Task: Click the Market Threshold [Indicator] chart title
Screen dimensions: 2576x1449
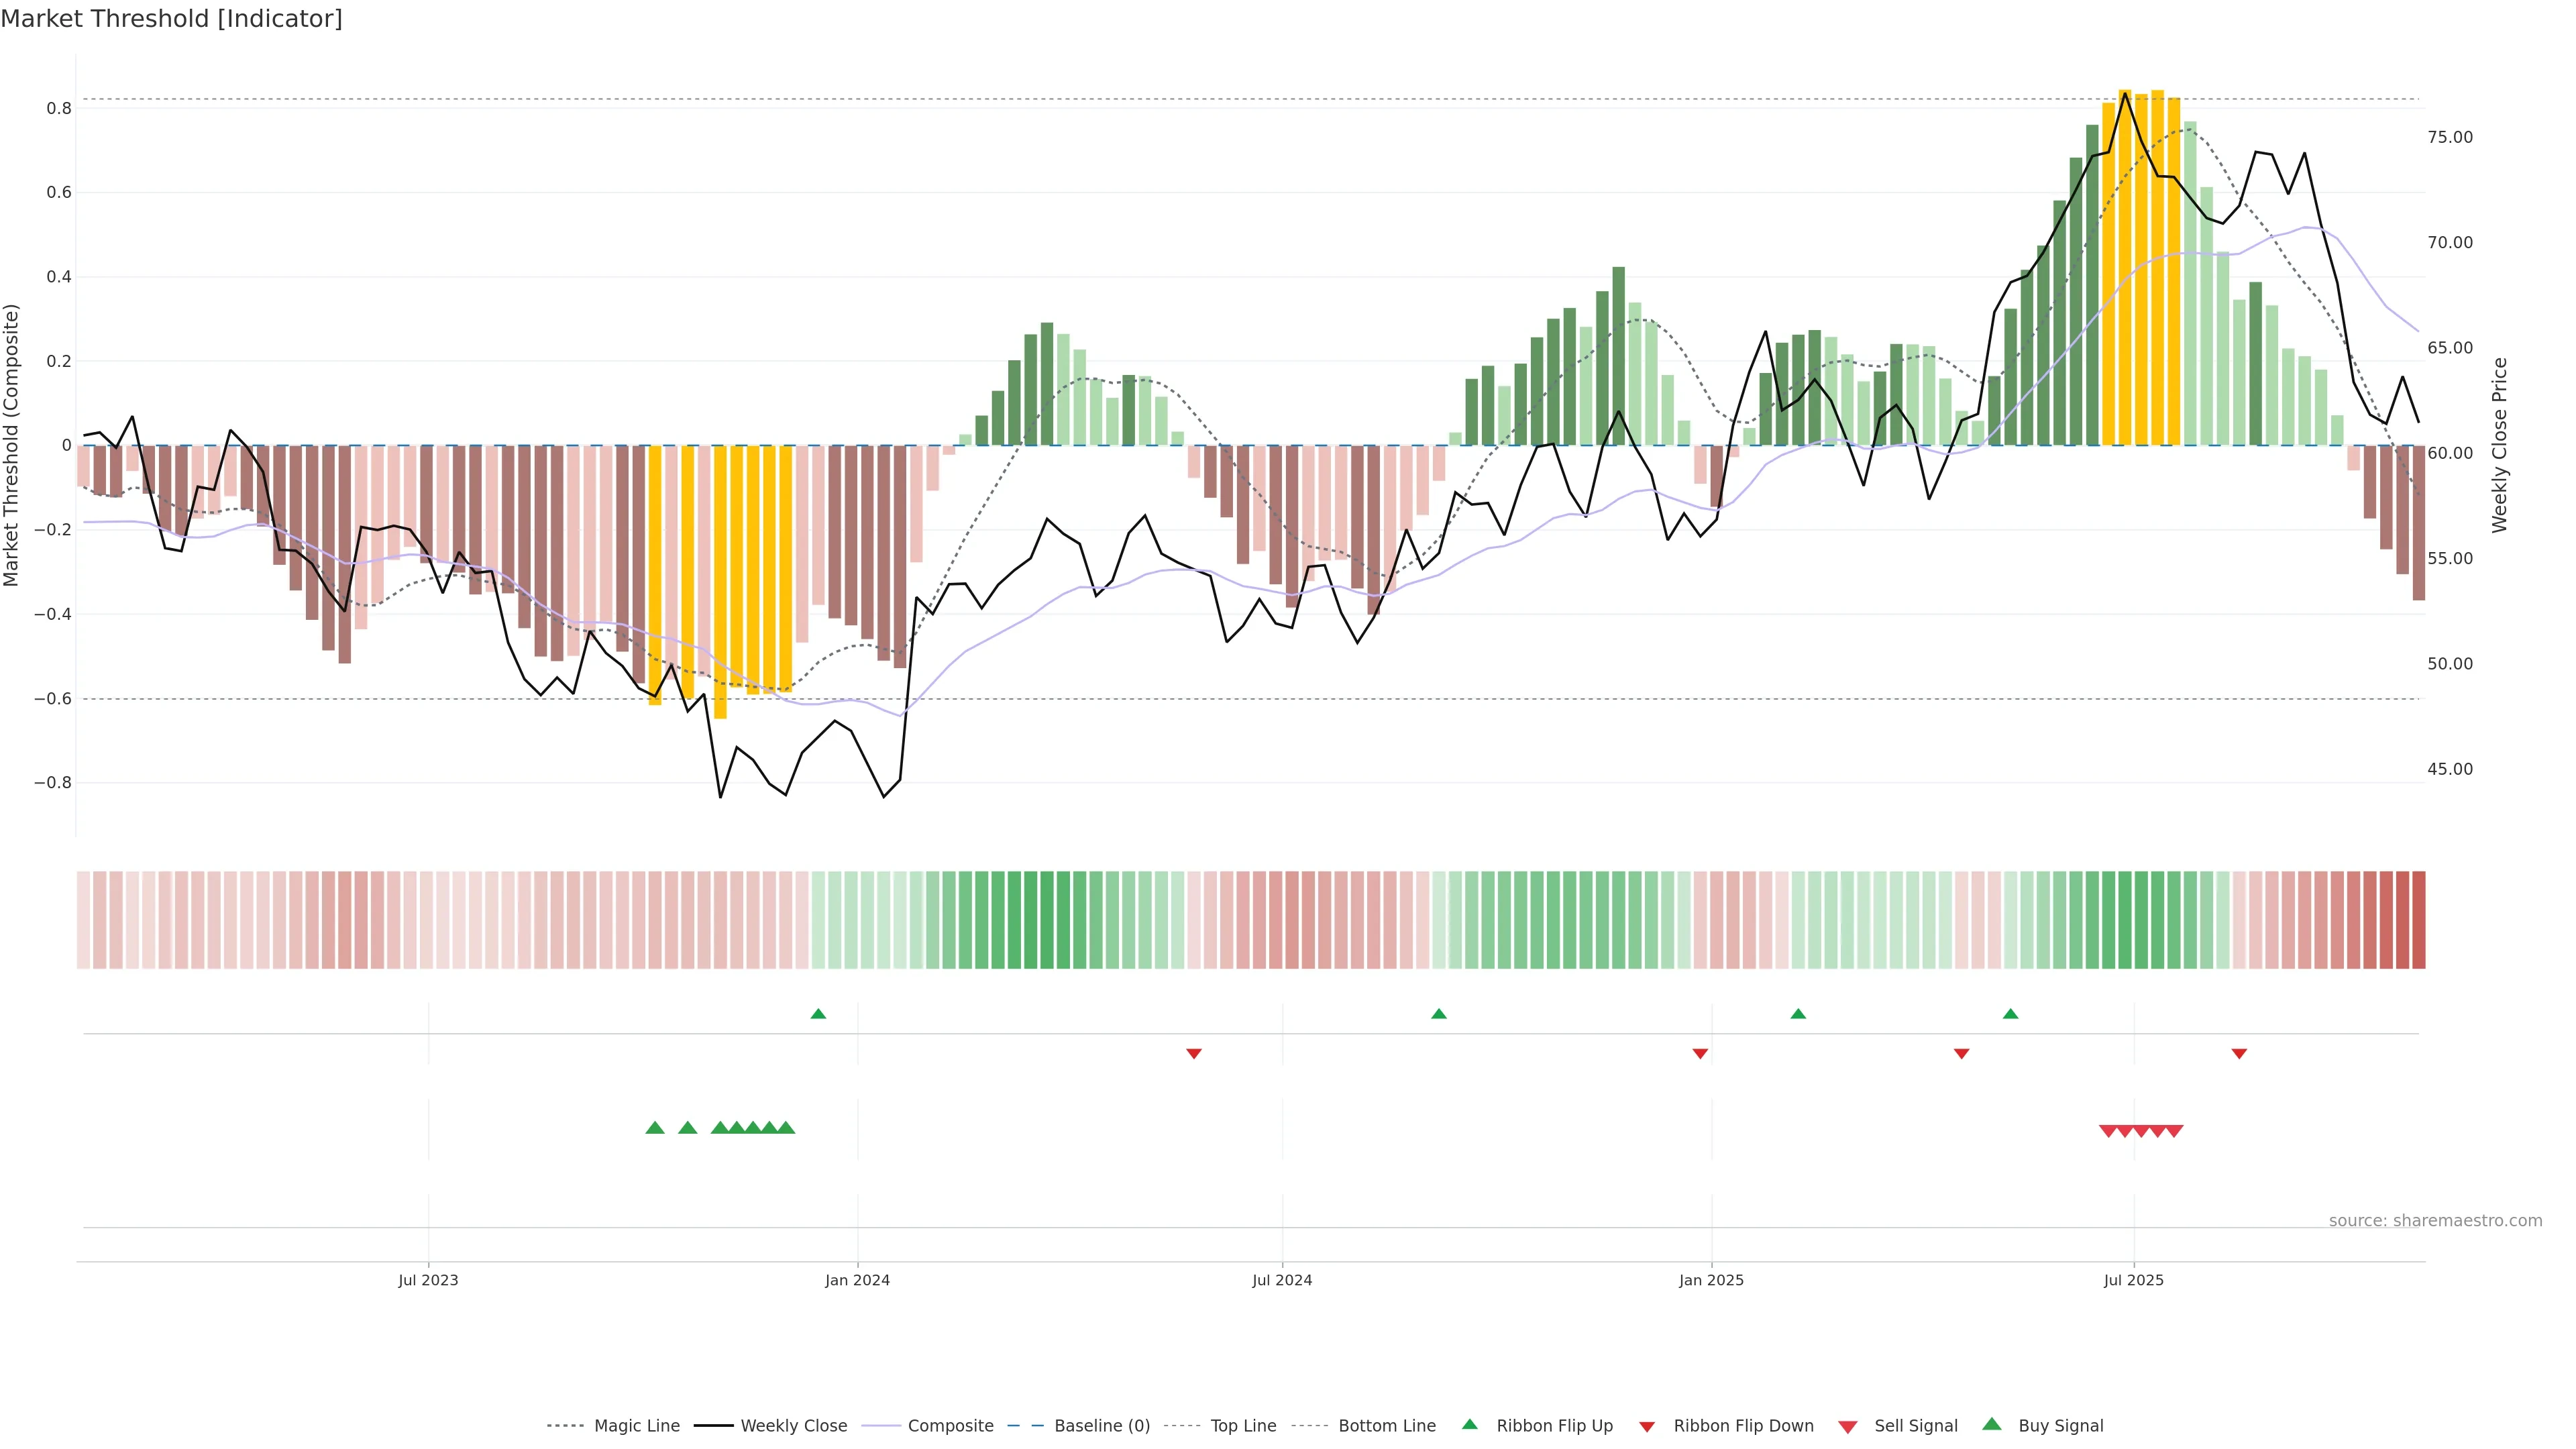Action: coord(171,19)
